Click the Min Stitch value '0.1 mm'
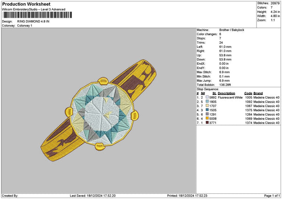Viewport: 282px width, 199px height. pos(225,77)
